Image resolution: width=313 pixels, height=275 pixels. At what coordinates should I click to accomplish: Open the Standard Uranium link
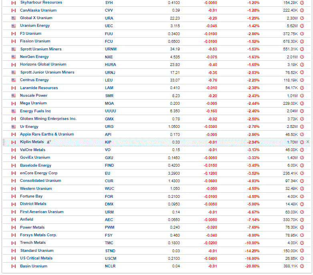[37, 251]
